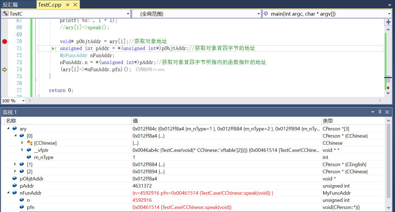
Task: Collapse the ary watch entry
Action: point(8,129)
